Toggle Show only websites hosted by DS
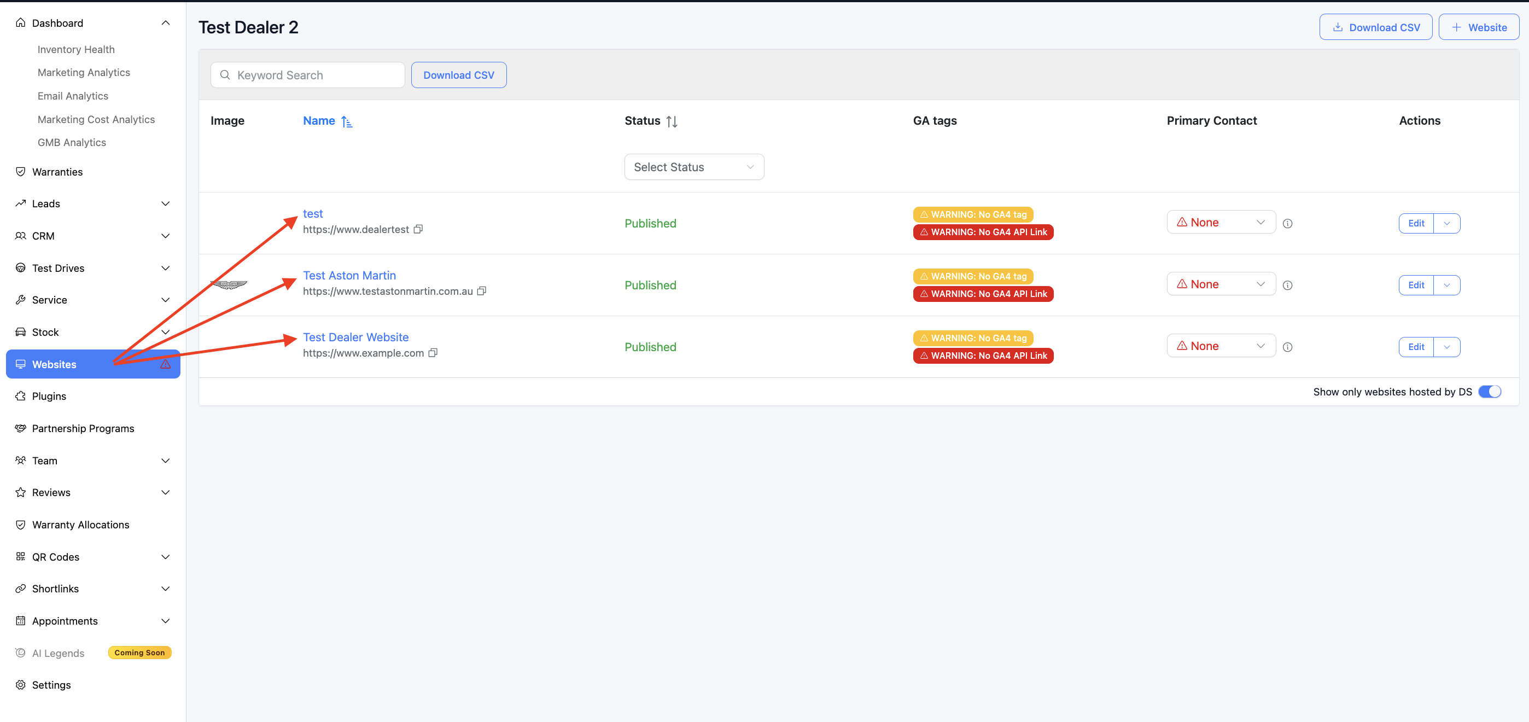Viewport: 1529px width, 722px height. click(x=1489, y=392)
